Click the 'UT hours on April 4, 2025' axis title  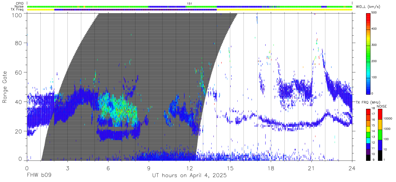(189, 176)
